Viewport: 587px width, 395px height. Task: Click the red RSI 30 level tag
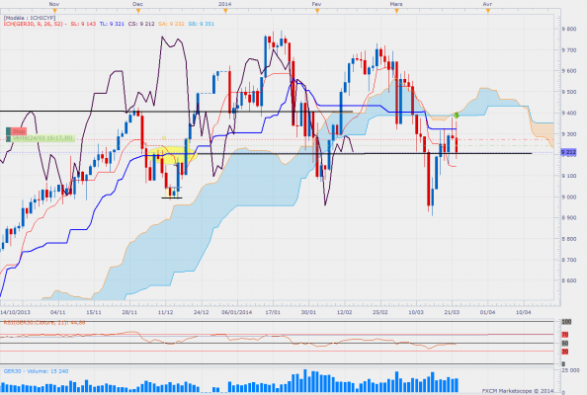click(x=565, y=352)
